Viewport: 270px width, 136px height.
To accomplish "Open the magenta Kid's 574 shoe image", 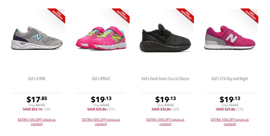I will tap(230, 38).
